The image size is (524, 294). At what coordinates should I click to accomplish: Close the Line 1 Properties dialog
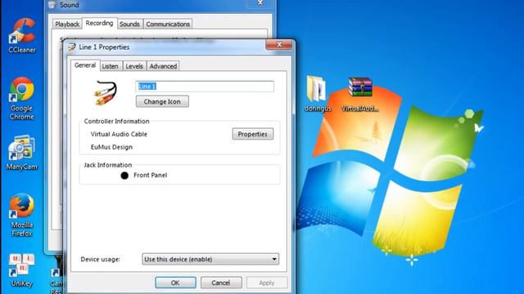[279, 44]
